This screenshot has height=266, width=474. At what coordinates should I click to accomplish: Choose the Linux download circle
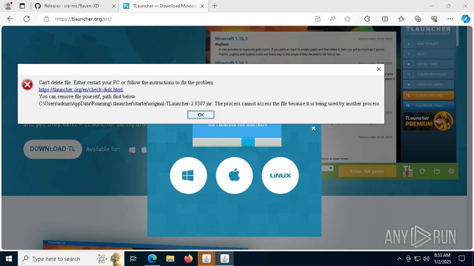coord(280,175)
